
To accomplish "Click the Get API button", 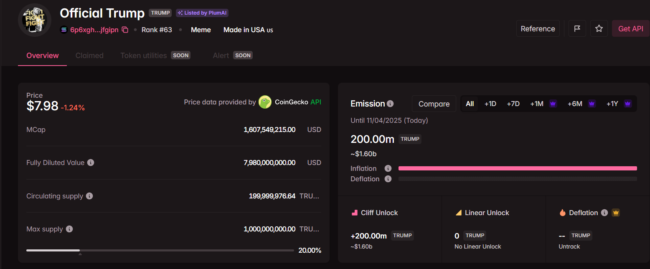I will pyautogui.click(x=631, y=28).
